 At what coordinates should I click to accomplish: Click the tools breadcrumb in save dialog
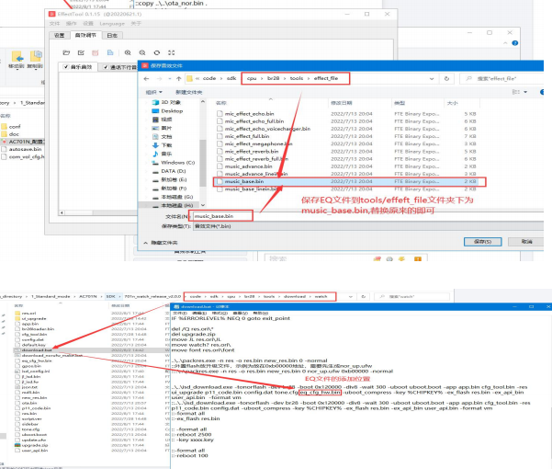pos(297,78)
